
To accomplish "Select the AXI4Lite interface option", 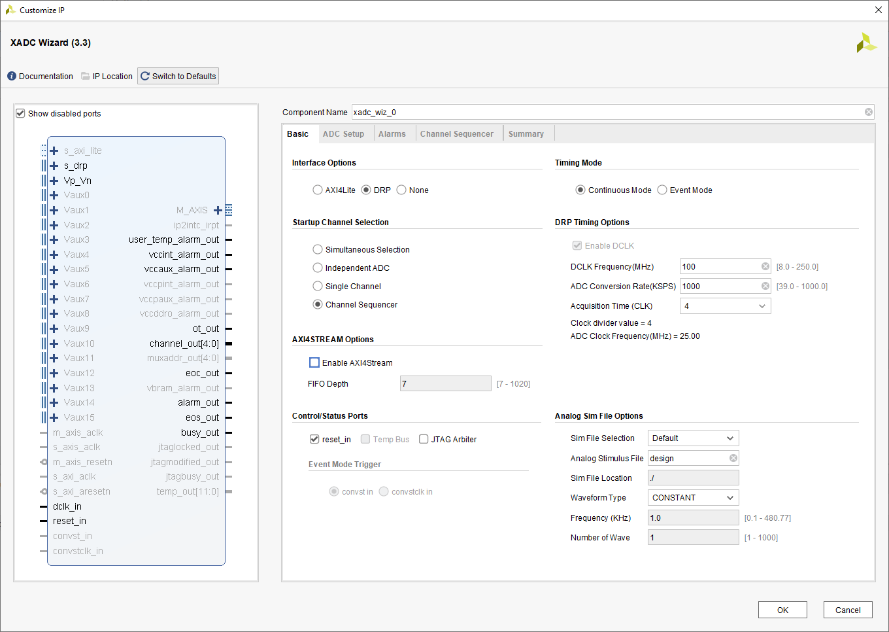I will tap(318, 190).
